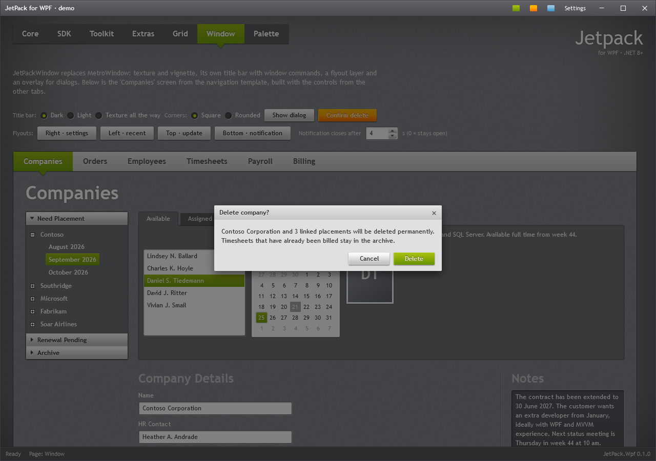Open the Available tab
Screen dimensions: 656x461
pos(158,219)
